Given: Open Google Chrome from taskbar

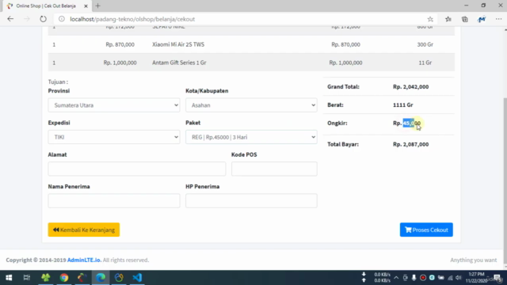Looking at the screenshot, I should pos(64,278).
